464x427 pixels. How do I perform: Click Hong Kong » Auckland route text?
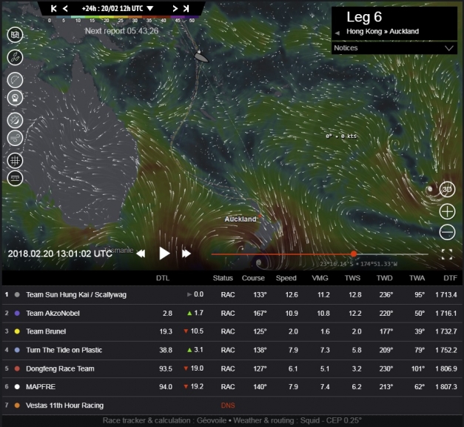383,31
